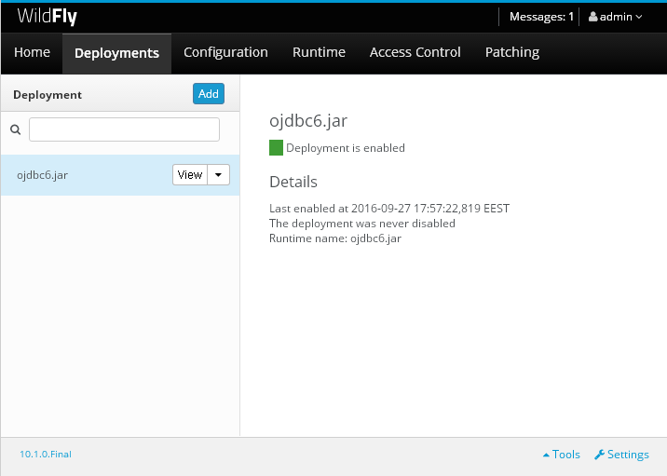Viewport: 667px width, 476px height.
Task: Open the Configuration tab
Action: (x=225, y=52)
